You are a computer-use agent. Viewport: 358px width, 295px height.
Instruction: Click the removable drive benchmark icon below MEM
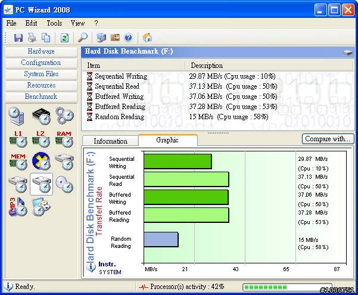pyautogui.click(x=18, y=184)
